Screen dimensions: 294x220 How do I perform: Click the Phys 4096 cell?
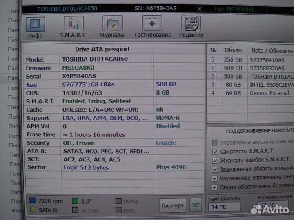coord(171,167)
